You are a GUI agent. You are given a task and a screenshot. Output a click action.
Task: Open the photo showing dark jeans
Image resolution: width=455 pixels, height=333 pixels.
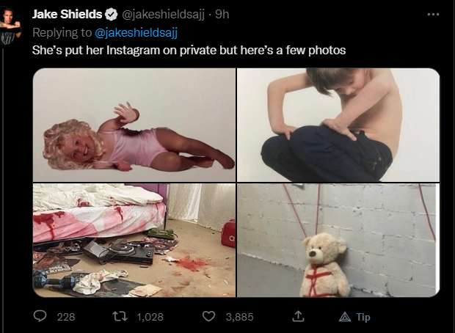click(x=338, y=125)
